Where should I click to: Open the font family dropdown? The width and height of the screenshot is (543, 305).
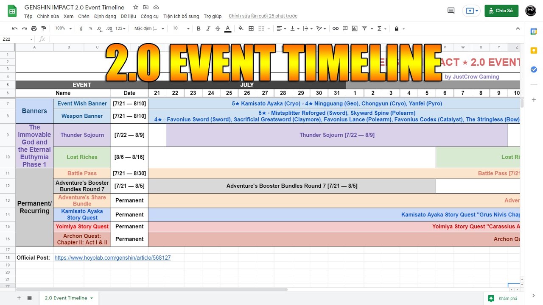(149, 28)
